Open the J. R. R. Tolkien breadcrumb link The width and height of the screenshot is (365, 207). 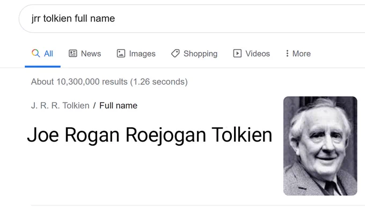click(60, 106)
